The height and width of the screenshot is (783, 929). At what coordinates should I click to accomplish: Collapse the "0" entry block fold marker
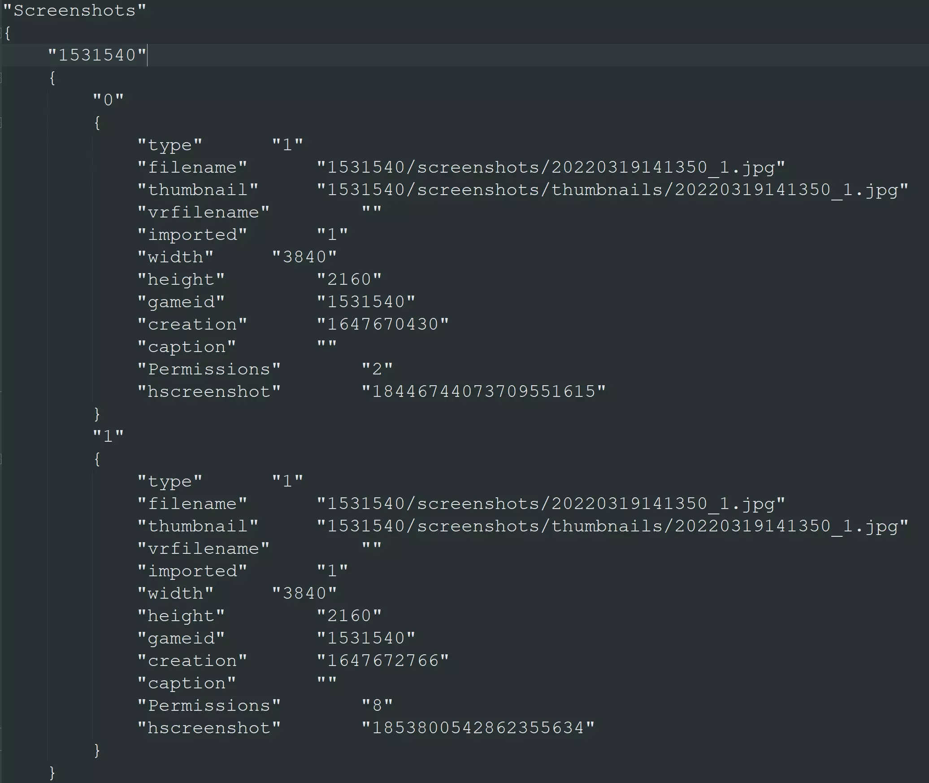click(x=1, y=122)
